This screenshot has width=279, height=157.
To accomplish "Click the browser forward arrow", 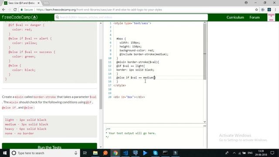I will tap(9, 10).
